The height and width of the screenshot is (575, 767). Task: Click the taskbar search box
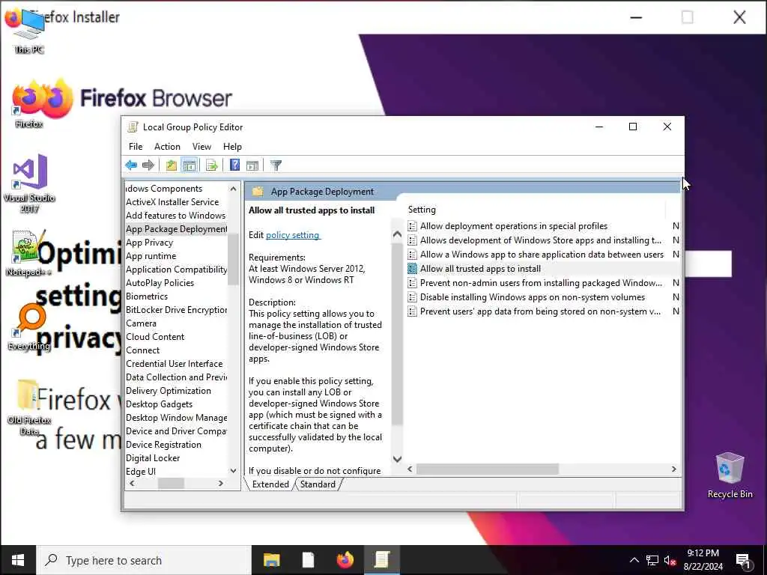click(x=144, y=560)
